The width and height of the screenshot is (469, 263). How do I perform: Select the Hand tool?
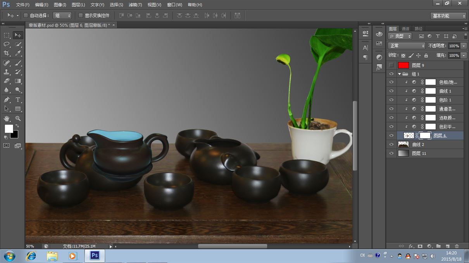7,118
